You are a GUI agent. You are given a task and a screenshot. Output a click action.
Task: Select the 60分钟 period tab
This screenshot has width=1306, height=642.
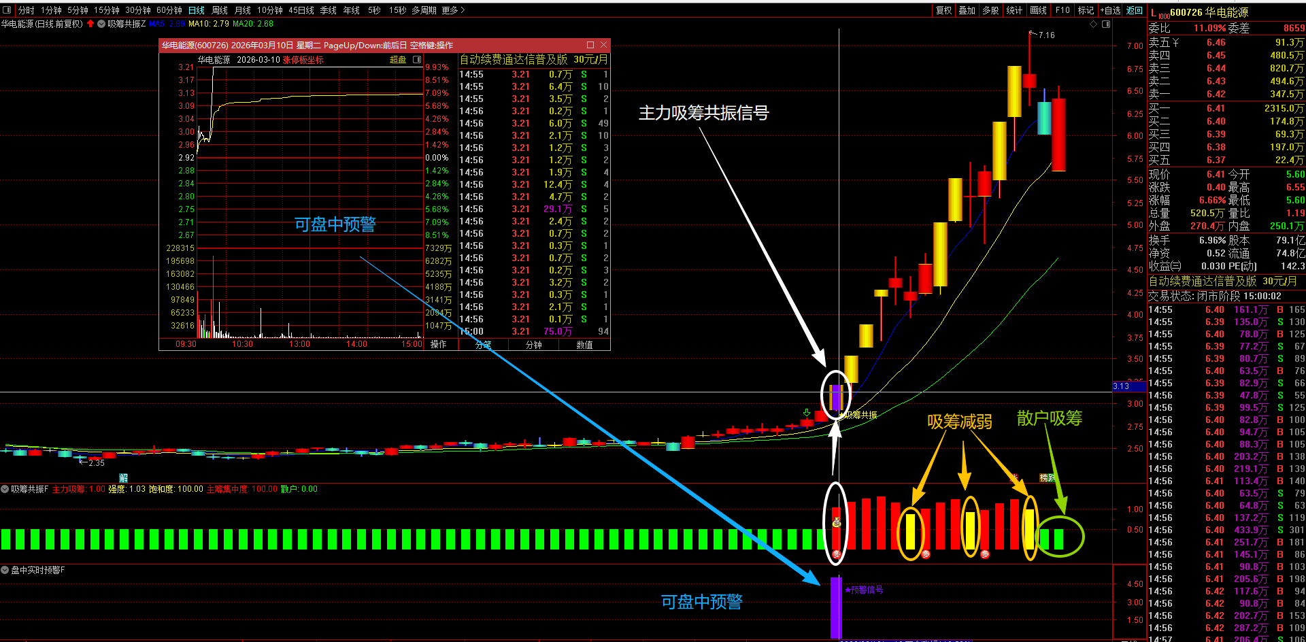169,10
